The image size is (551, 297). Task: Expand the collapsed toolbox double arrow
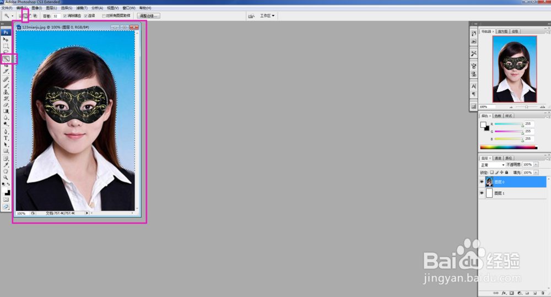(x=3, y=24)
